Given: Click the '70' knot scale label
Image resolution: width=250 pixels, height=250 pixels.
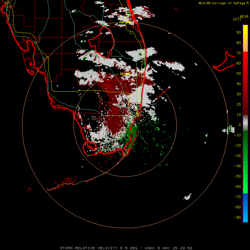Looking at the screenshot, I should coord(239,53).
